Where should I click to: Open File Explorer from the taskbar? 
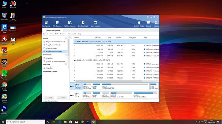65,122
